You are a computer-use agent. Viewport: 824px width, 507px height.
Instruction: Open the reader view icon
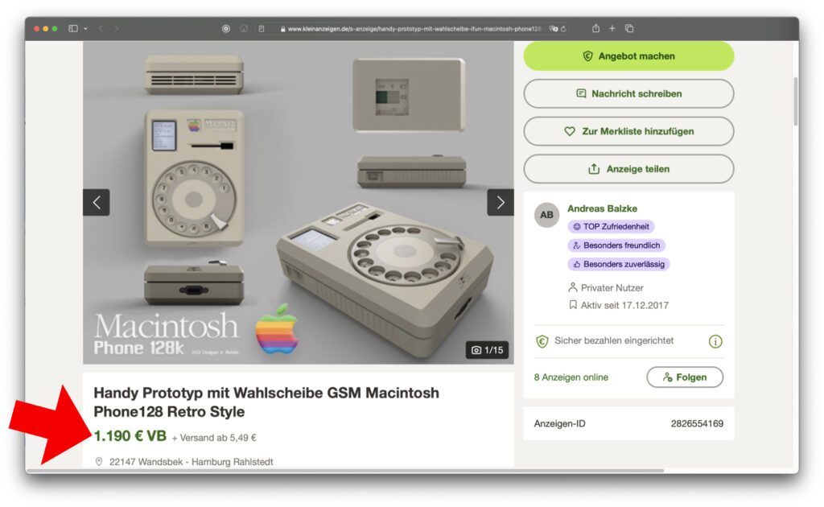[x=262, y=29]
